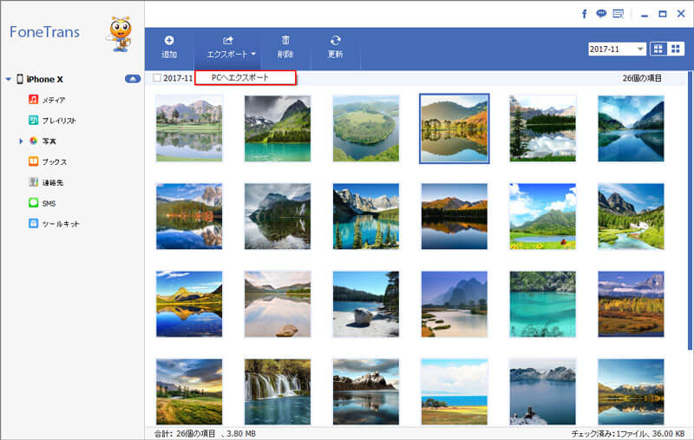Switch to the large thumbnail grid view

659,49
